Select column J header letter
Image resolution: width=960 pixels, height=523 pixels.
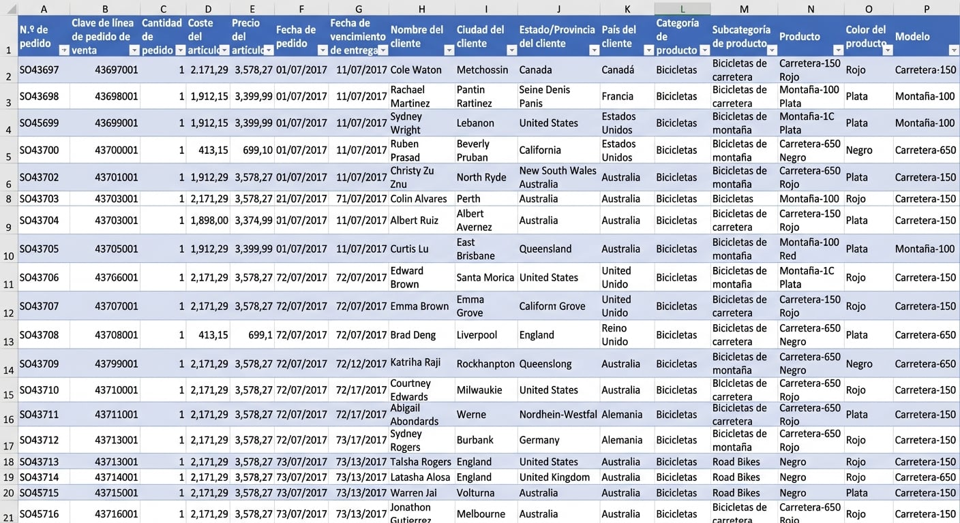558,9
